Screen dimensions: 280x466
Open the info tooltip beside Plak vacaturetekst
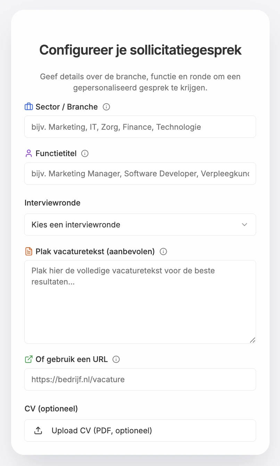tap(163, 251)
